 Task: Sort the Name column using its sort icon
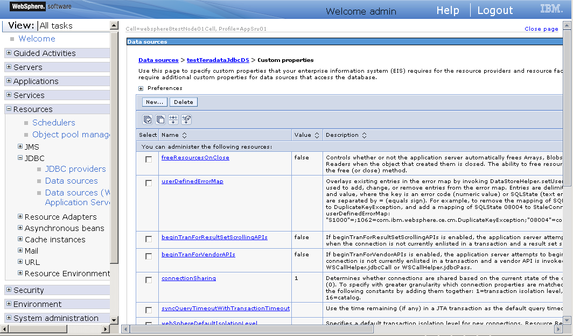pos(184,135)
